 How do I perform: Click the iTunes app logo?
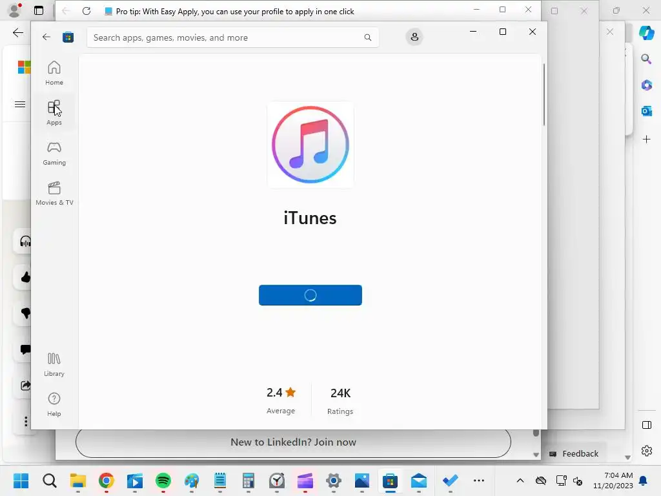click(310, 145)
